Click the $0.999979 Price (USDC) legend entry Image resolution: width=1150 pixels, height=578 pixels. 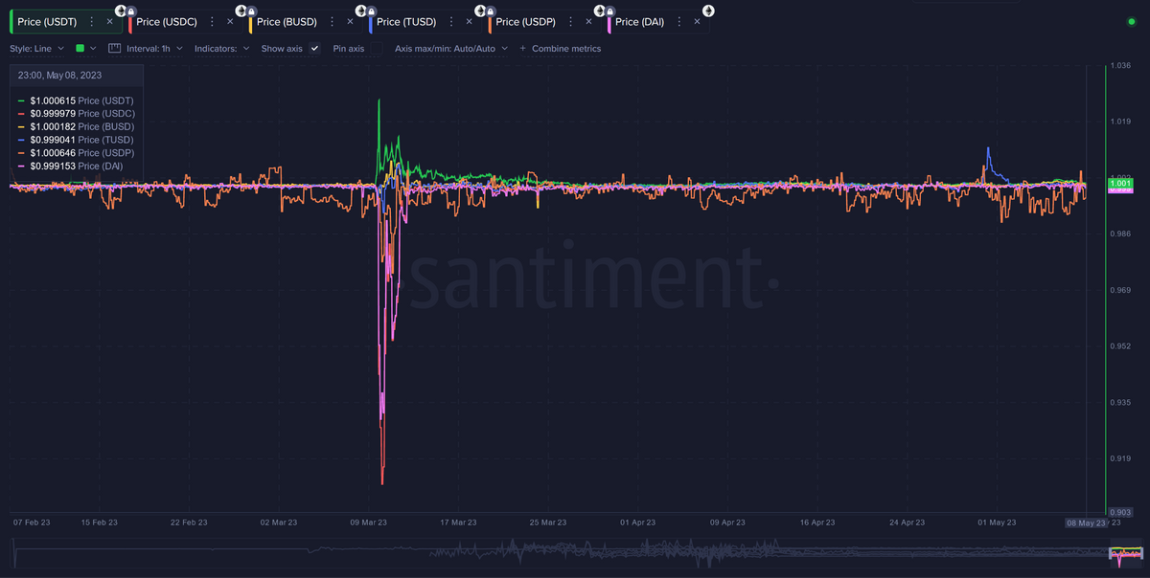coord(77,113)
